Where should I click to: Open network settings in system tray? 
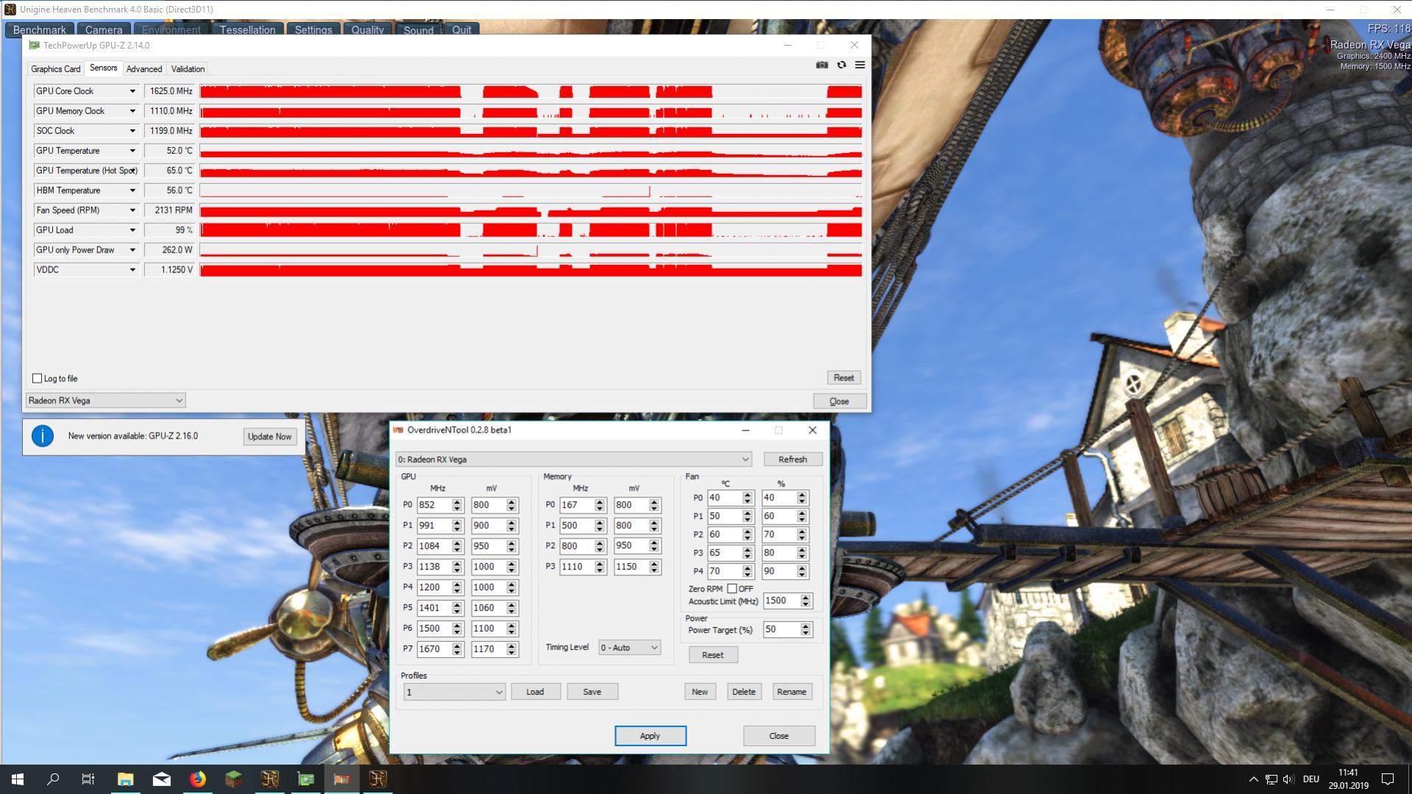click(1271, 779)
